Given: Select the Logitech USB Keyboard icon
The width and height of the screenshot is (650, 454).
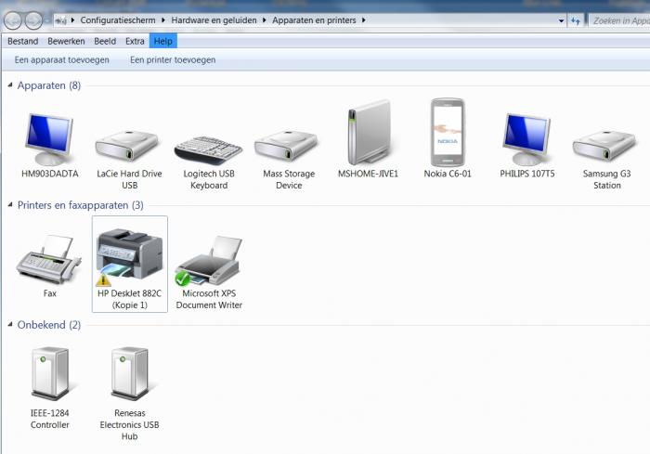Looking at the screenshot, I should pos(208,149).
